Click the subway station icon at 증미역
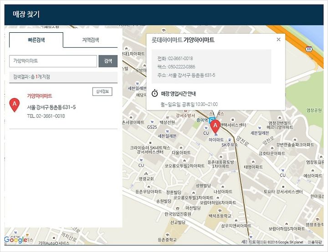328x252 pixels. coord(212,120)
